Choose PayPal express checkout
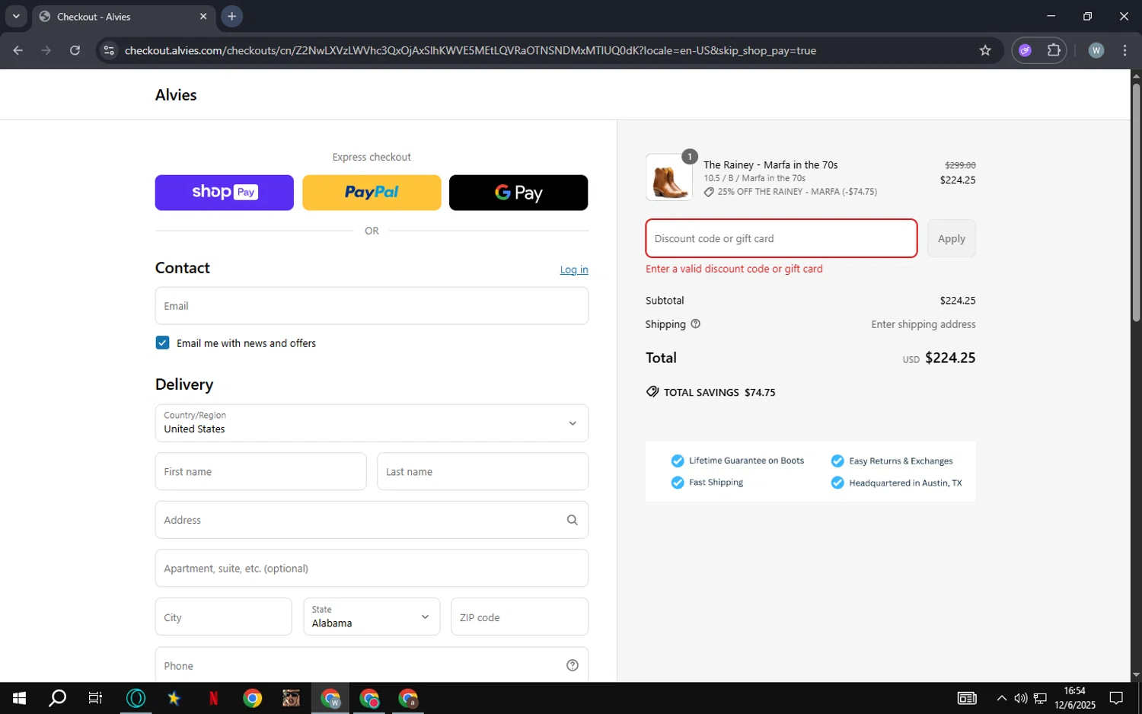 click(x=372, y=193)
